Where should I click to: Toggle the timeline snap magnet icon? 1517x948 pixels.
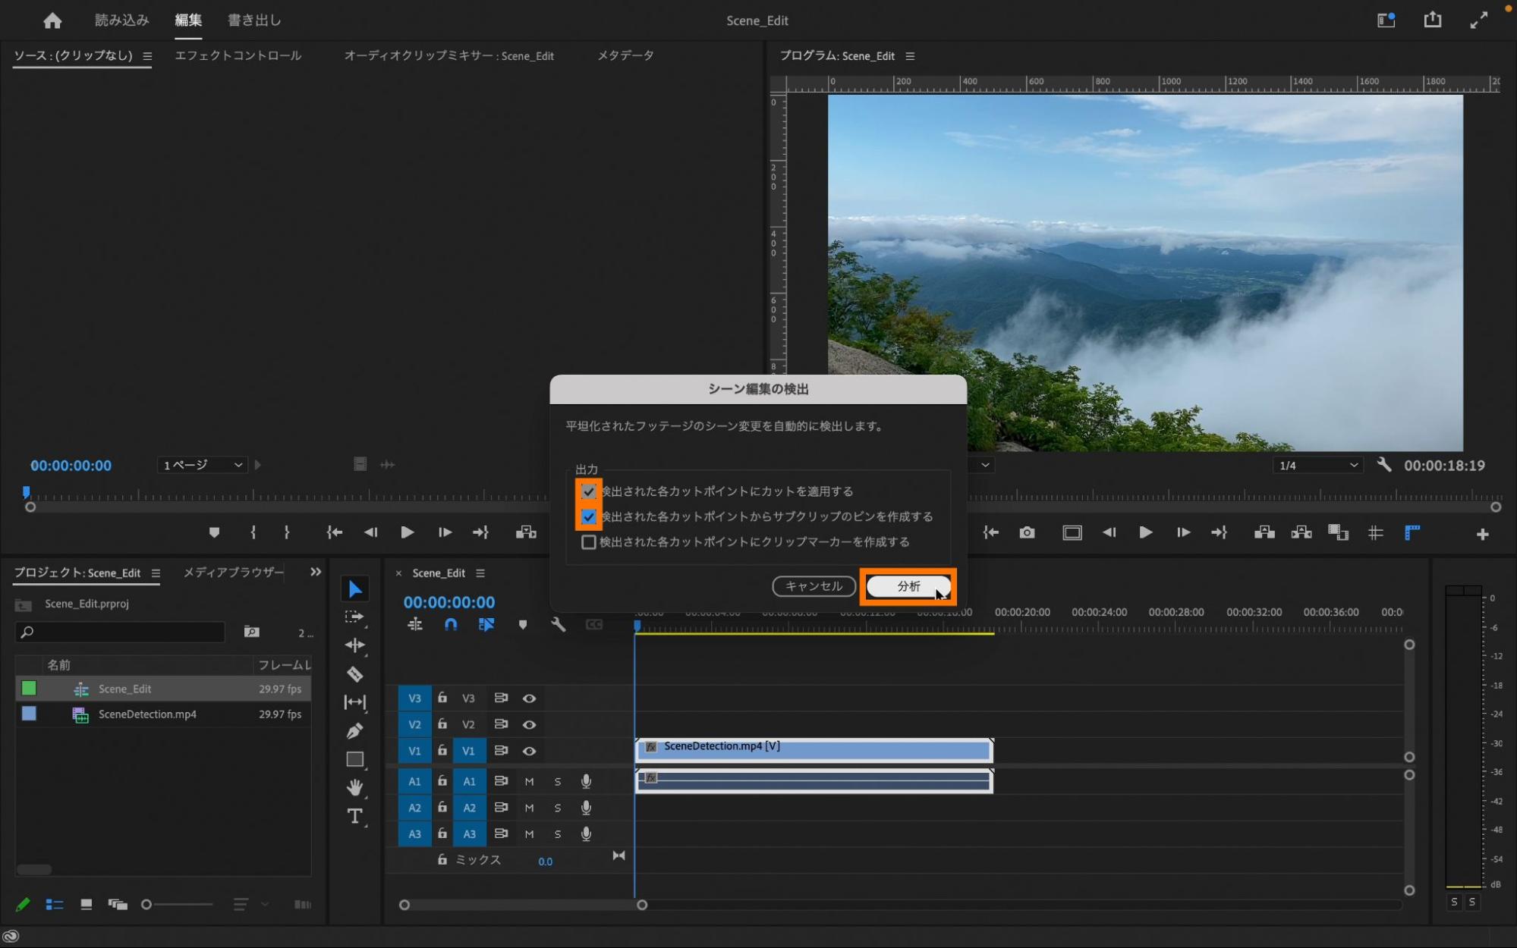pos(451,624)
